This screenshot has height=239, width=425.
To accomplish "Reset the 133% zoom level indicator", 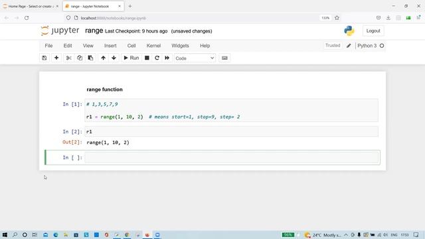I will pyautogui.click(x=325, y=18).
